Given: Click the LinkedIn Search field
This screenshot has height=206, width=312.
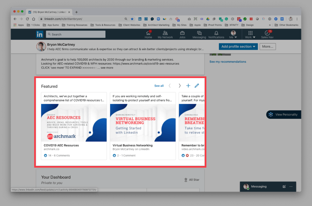Looking at the screenshot, I should point(76,34).
